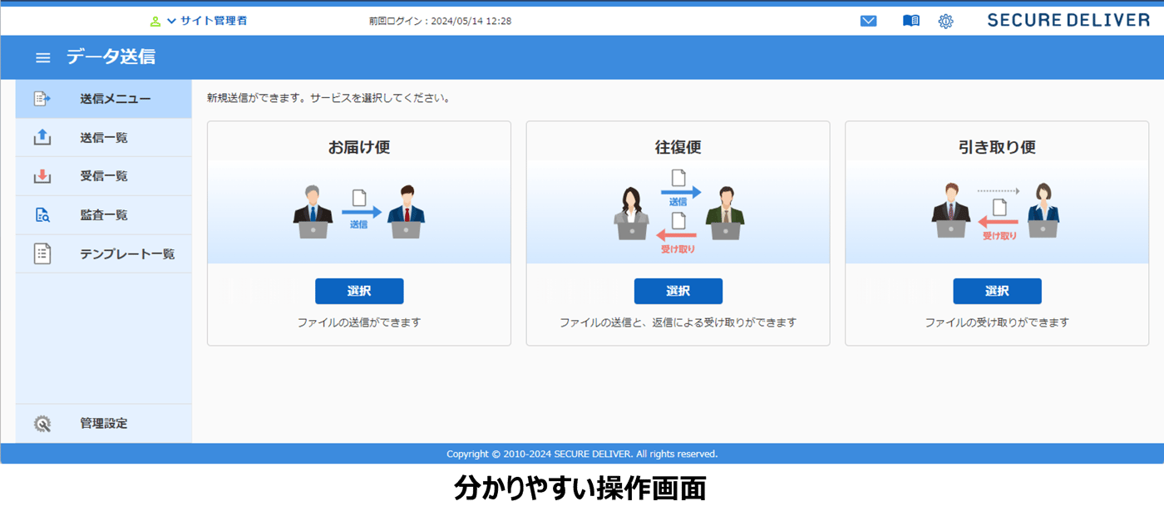The width and height of the screenshot is (1164, 521).
Task: Click the Copyright footer text
Action: (x=582, y=454)
